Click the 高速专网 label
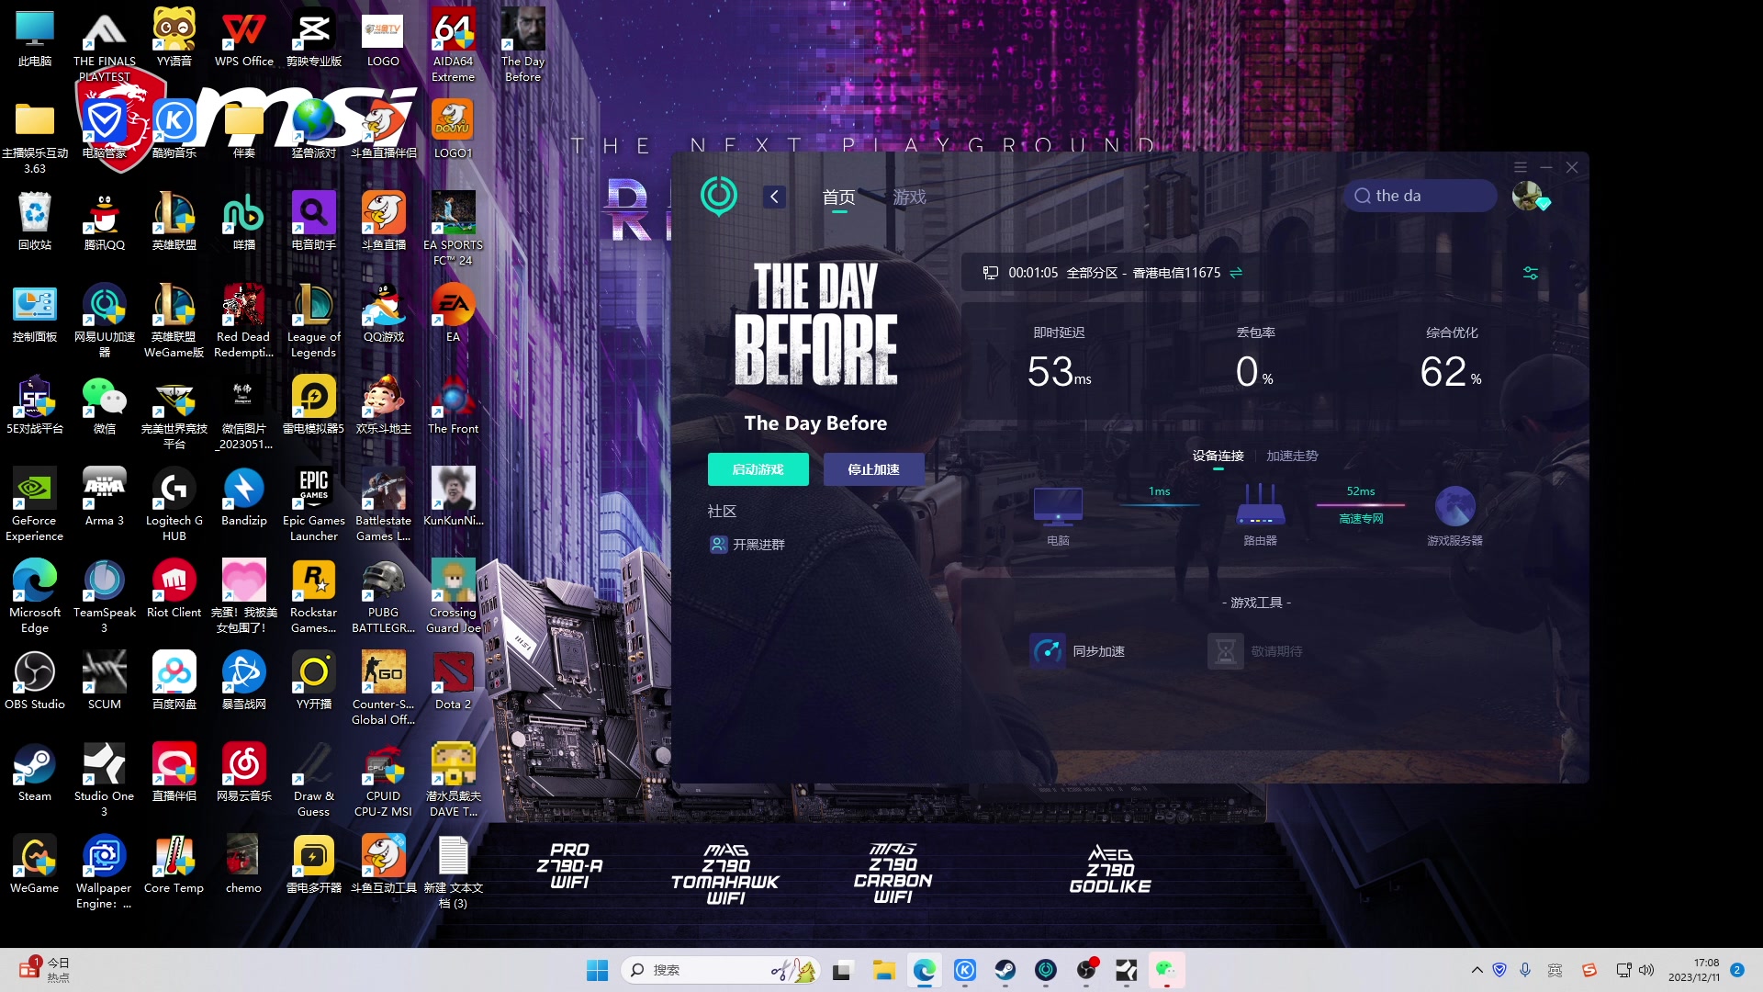The height and width of the screenshot is (992, 1763). tap(1361, 519)
